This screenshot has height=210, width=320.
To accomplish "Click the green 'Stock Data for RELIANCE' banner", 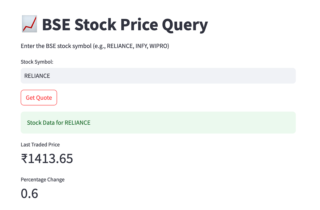I will [x=158, y=122].
